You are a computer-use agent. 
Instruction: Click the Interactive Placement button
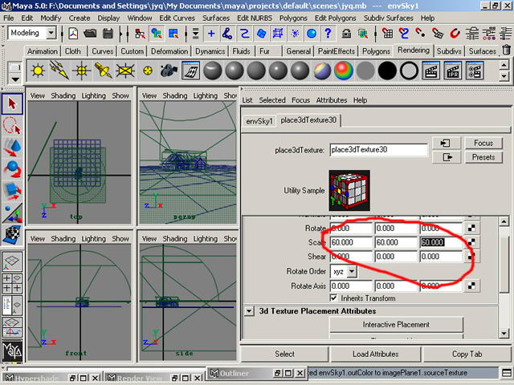tap(396, 324)
